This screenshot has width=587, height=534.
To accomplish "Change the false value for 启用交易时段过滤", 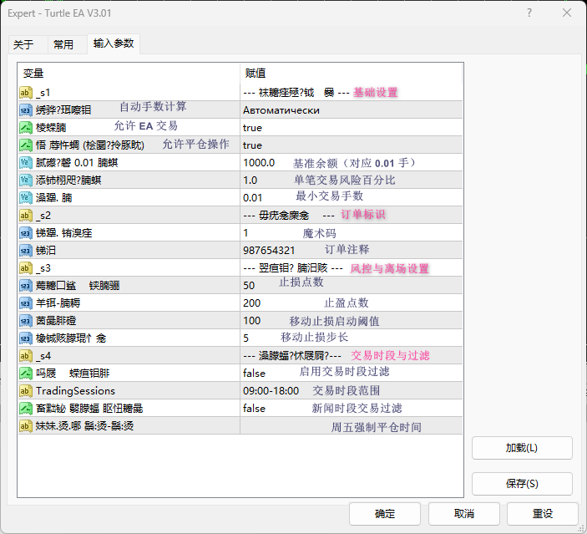I will click(352, 374).
